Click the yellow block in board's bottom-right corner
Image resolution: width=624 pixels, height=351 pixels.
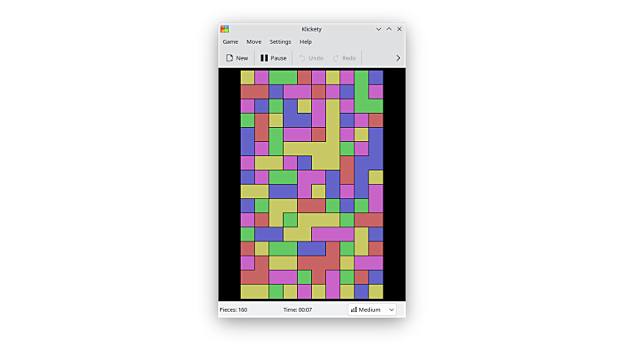pyautogui.click(x=376, y=291)
